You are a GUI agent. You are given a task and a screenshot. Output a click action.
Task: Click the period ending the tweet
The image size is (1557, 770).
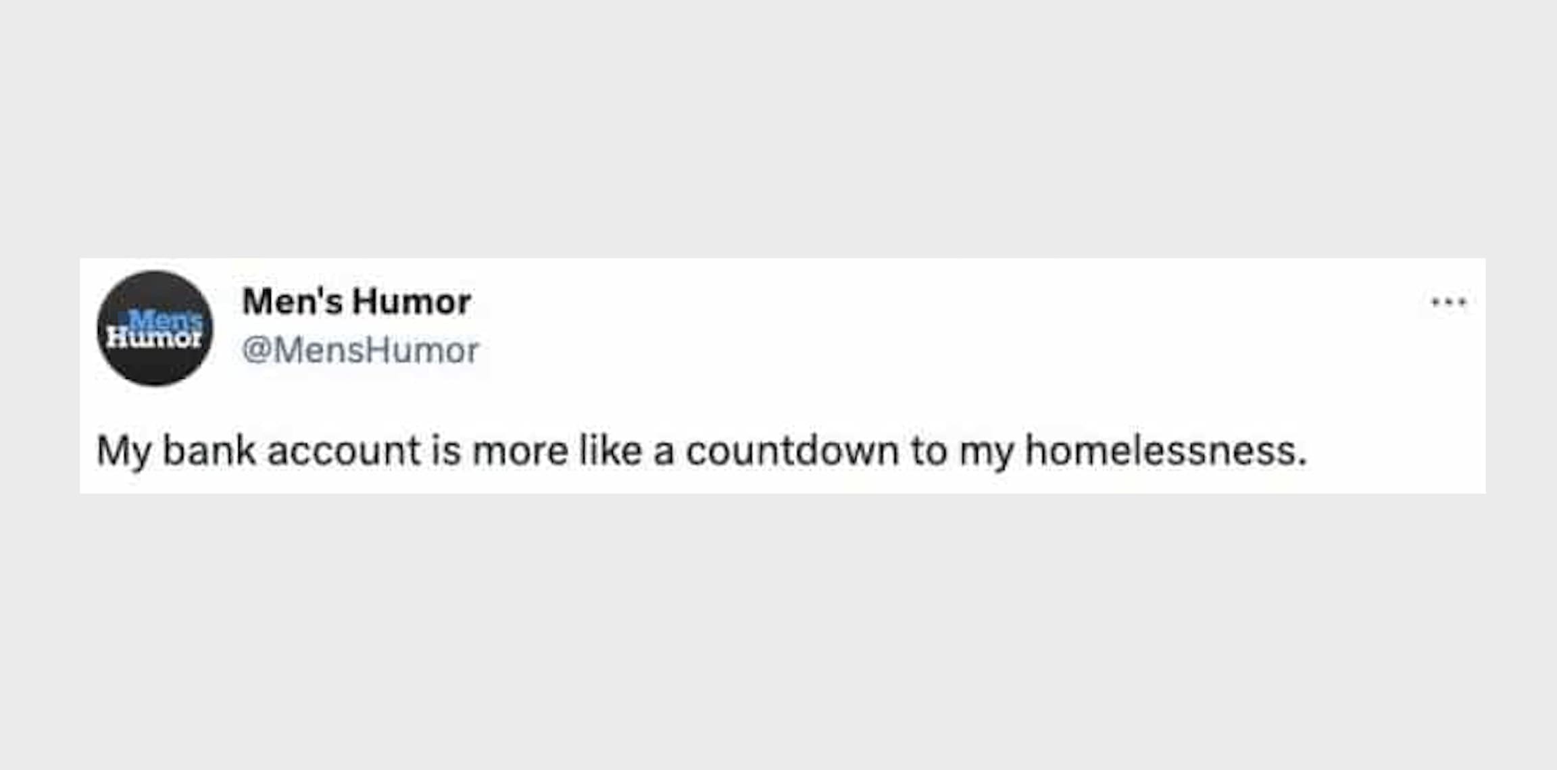(x=1303, y=461)
